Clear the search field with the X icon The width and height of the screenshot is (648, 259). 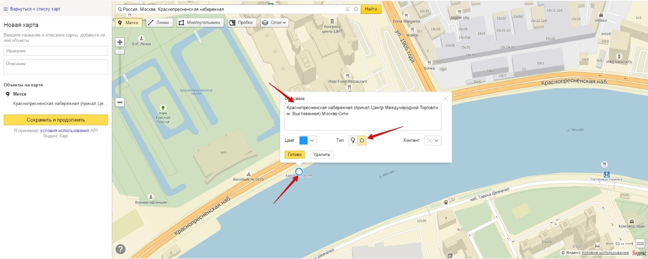356,9
